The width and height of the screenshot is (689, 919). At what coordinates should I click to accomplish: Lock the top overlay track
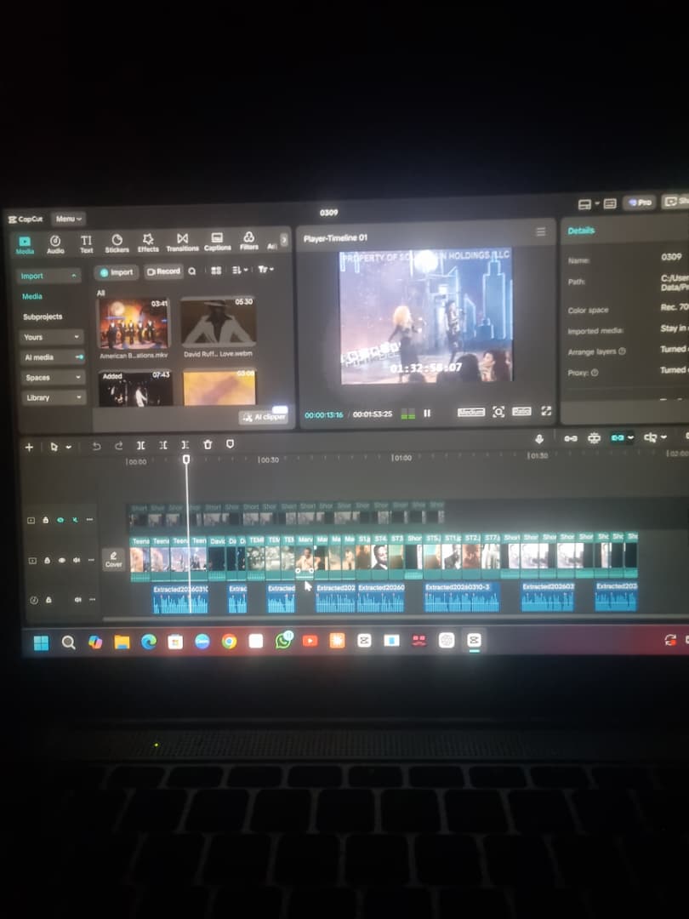46,520
